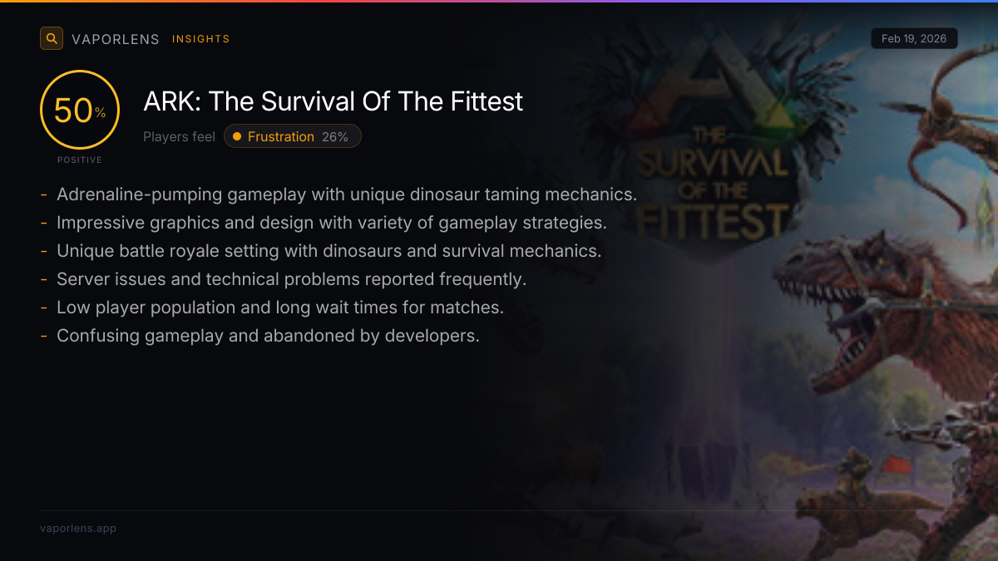Select the Frustration 26% sentiment pill
998x561 pixels.
293,136
